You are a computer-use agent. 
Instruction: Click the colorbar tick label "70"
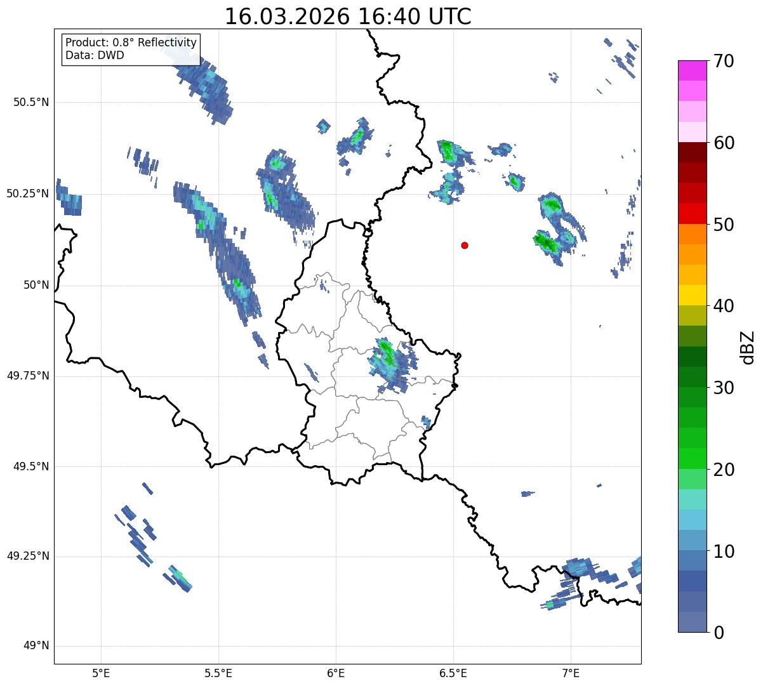click(x=724, y=61)
